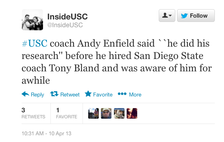Open the red-haired user avatar
Viewport: 224px width, 142px height.
point(132,113)
